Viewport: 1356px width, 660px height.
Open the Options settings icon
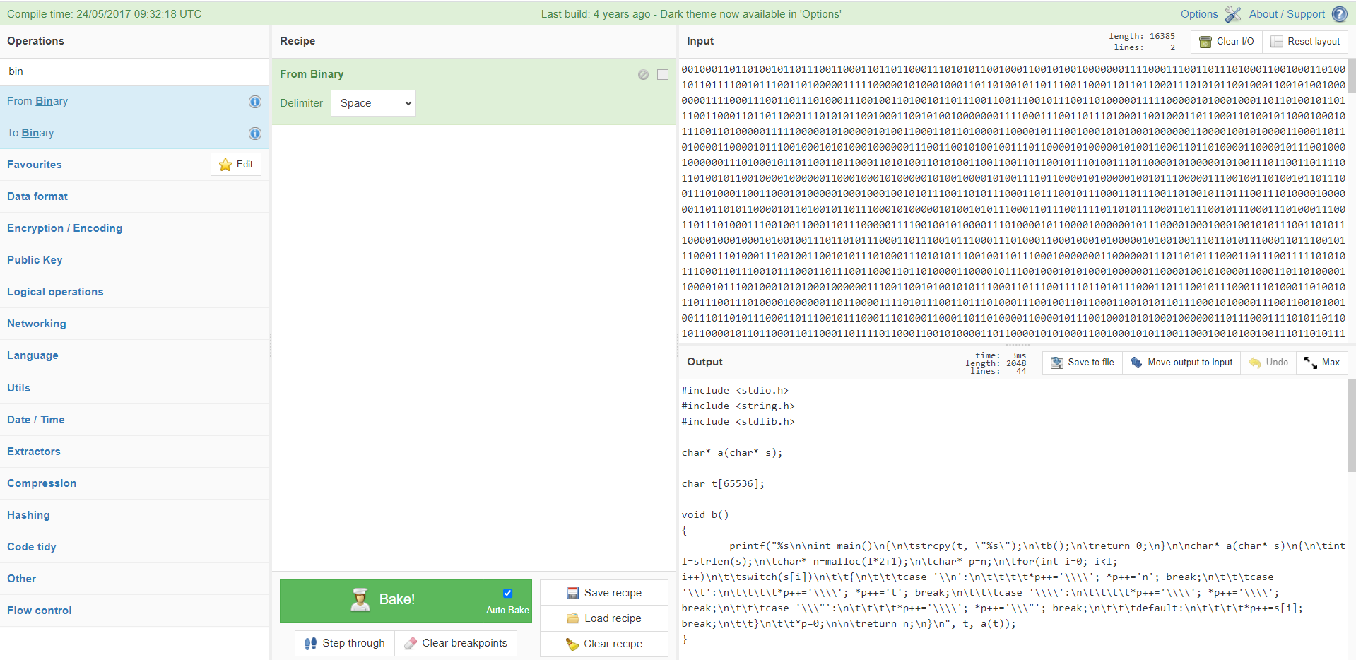tap(1232, 14)
